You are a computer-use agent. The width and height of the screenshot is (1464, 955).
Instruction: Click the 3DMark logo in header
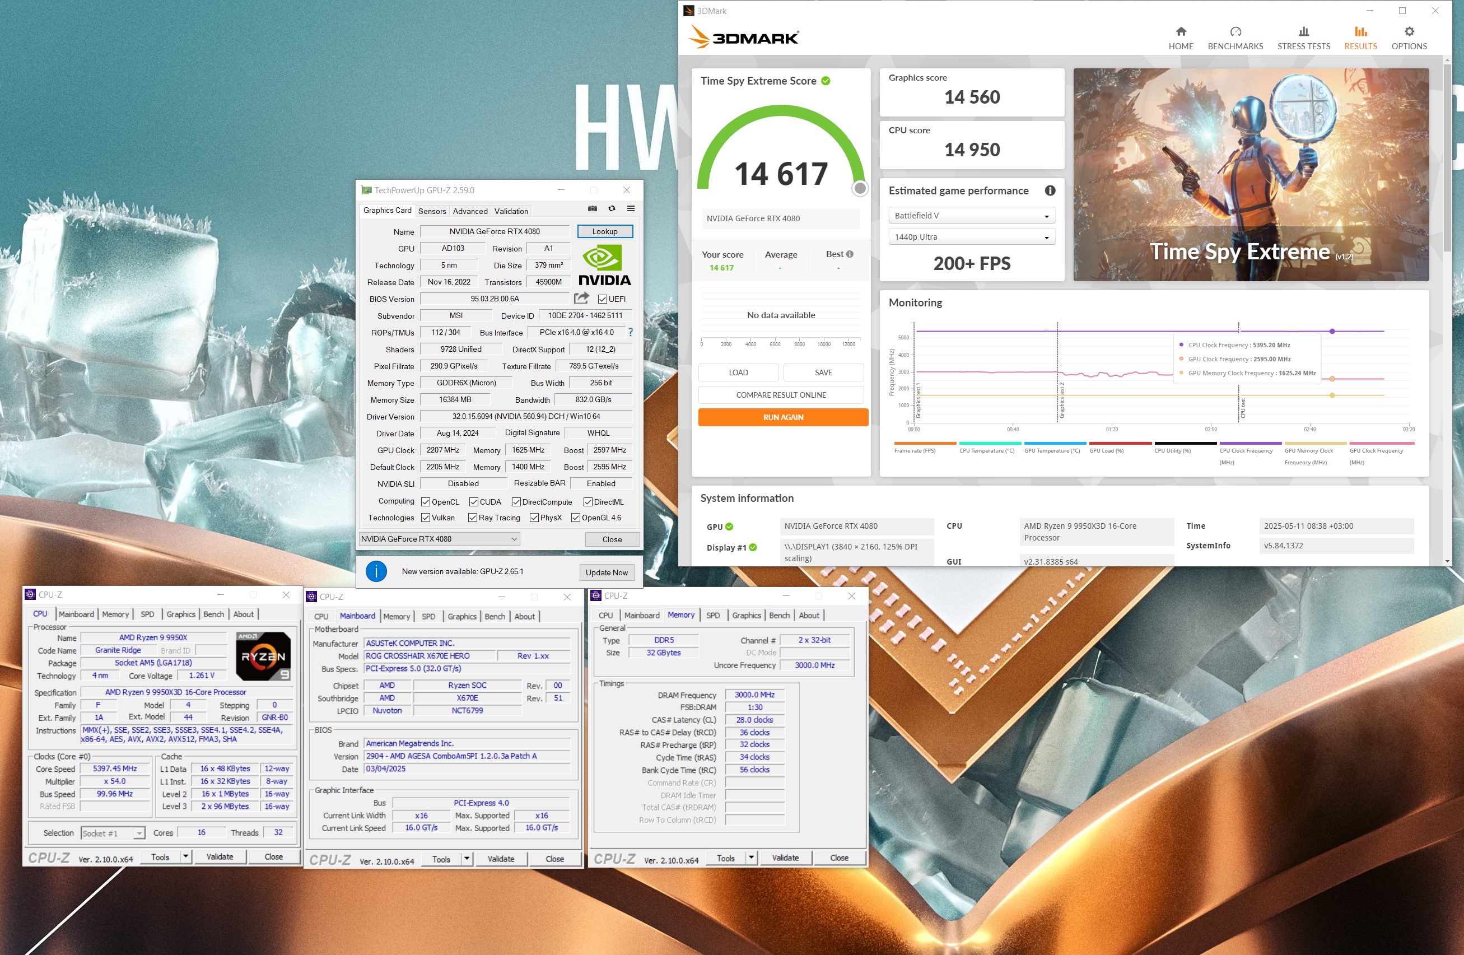pos(743,37)
